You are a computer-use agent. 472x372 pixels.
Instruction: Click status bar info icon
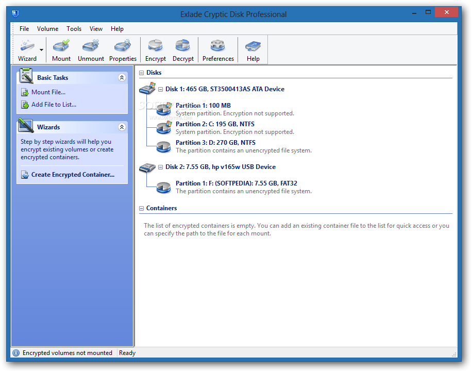click(16, 353)
